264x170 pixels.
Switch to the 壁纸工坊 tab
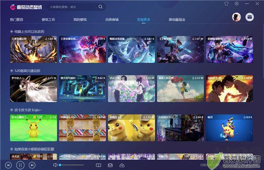click(x=48, y=19)
